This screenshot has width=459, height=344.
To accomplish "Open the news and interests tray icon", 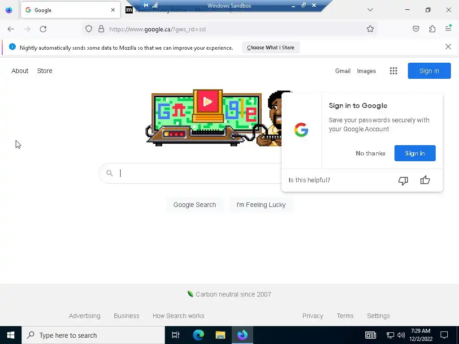I will coord(371,335).
